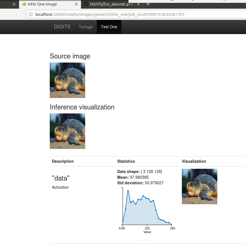Open the Test One menu item in the navbar
246x244 pixels.
109,27
